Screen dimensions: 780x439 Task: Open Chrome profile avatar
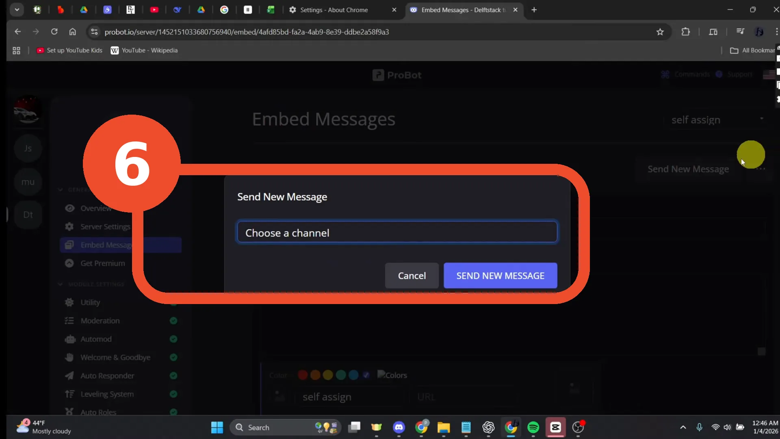759,32
